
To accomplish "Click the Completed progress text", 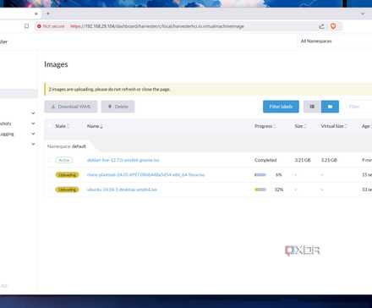I will [x=265, y=160].
